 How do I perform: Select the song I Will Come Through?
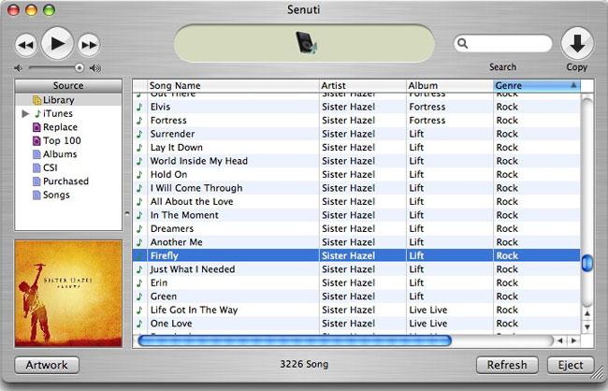click(x=196, y=188)
